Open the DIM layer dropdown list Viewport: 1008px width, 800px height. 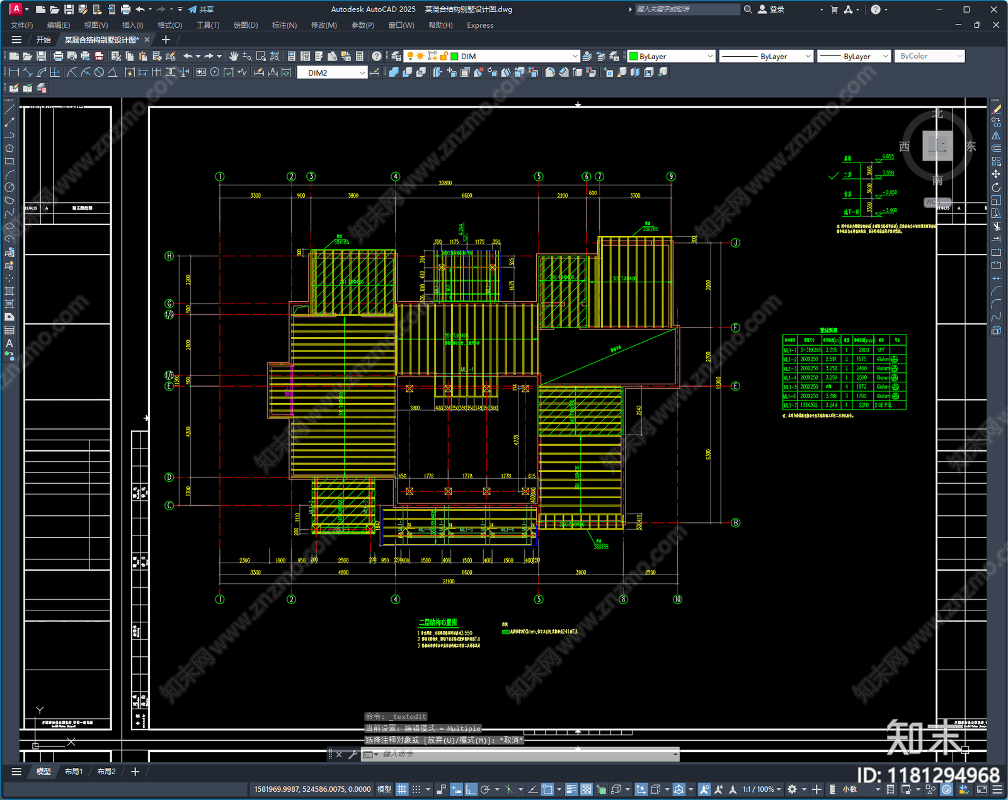[575, 56]
